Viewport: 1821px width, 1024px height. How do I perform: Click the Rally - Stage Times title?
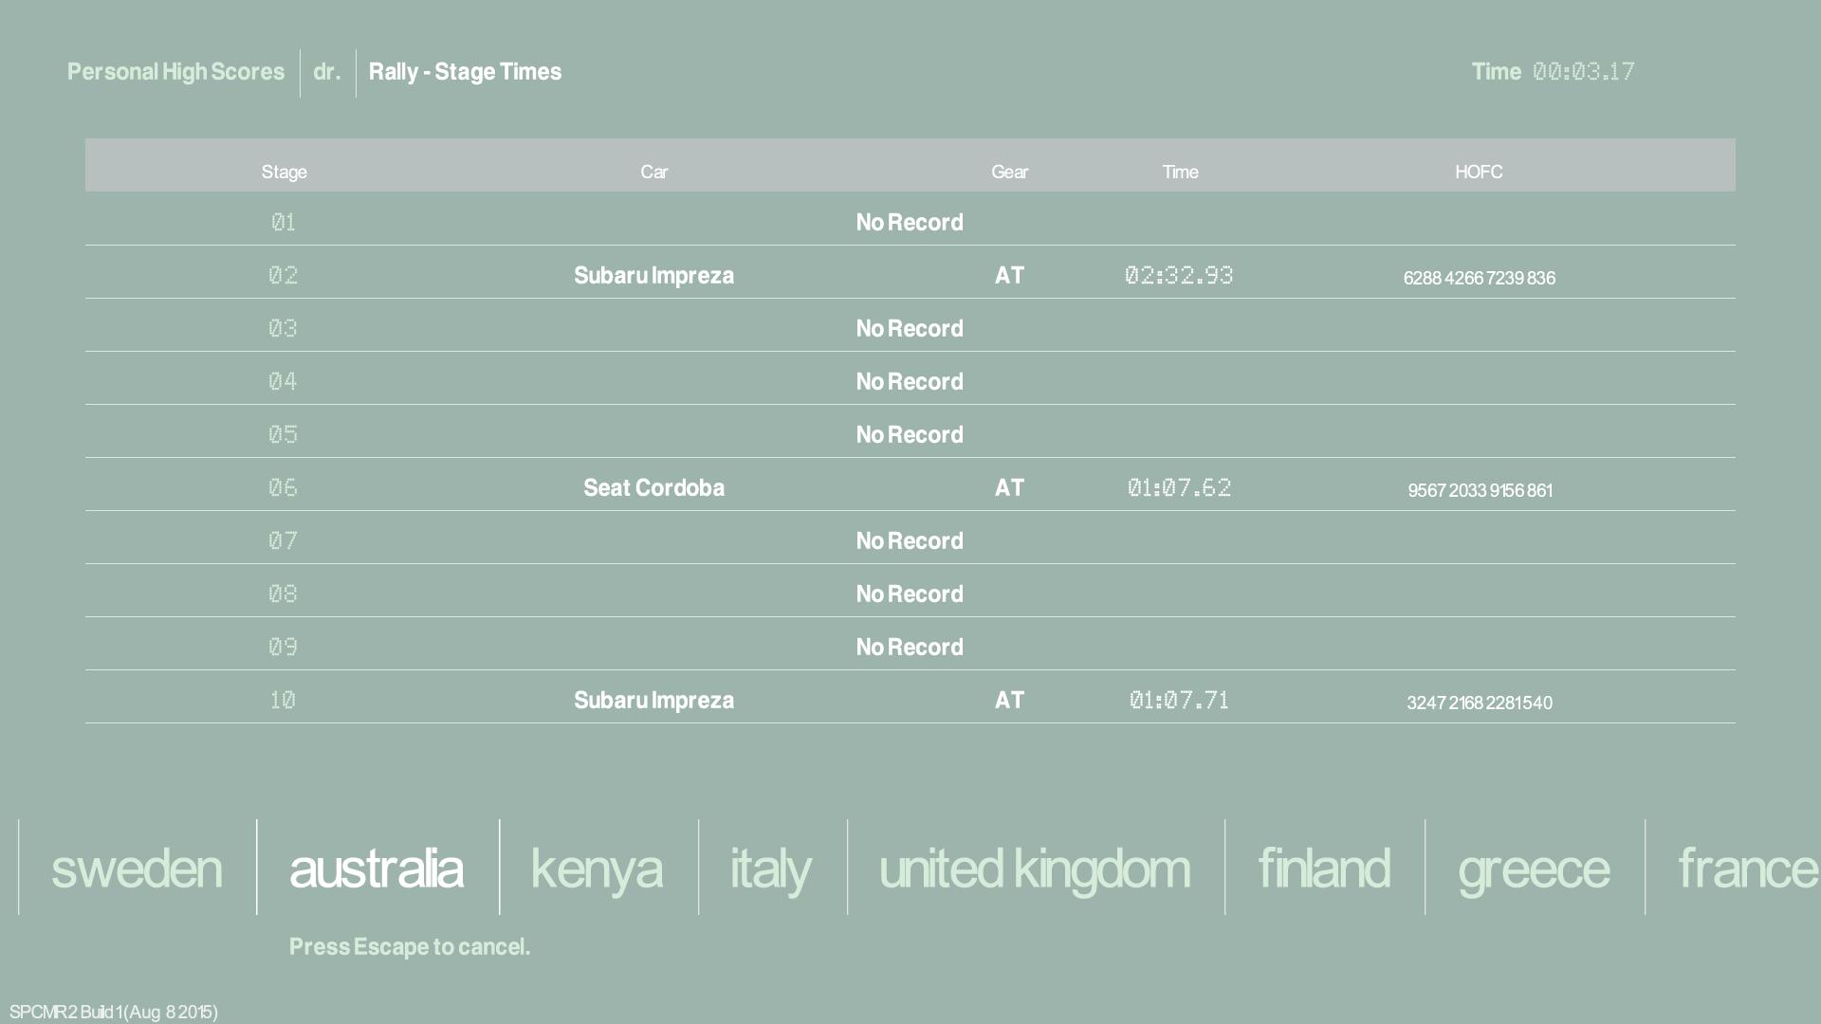(465, 72)
